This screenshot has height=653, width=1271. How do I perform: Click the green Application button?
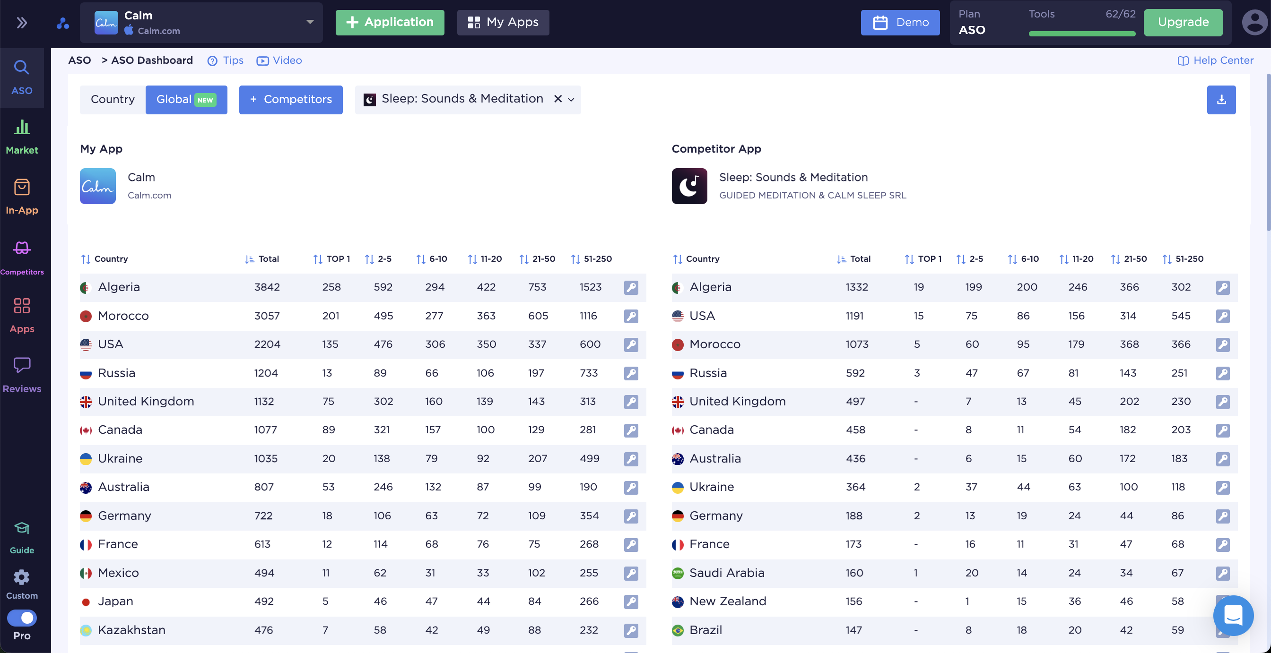pos(390,23)
